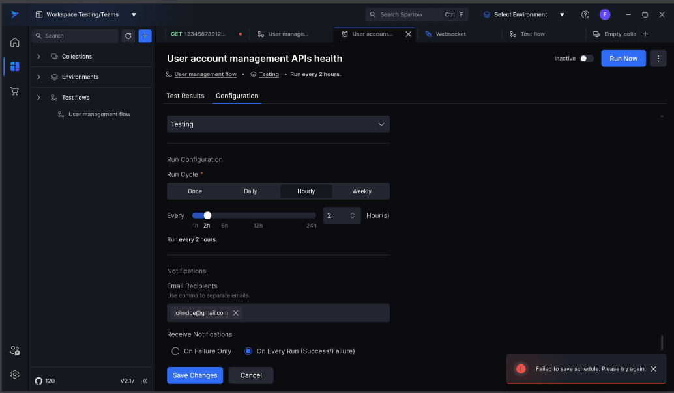Switch to the Test Results tab

point(185,96)
